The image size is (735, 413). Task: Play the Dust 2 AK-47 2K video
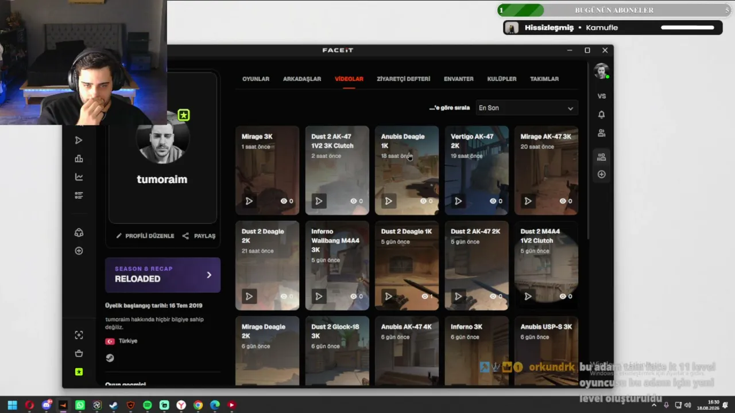458,297
